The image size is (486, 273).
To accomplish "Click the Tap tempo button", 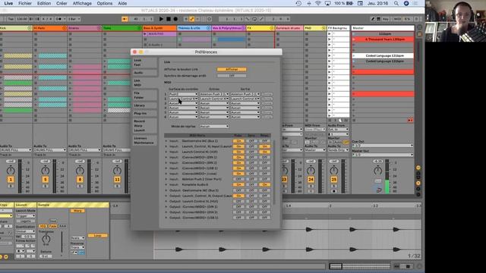I will pyautogui.click(x=11, y=19).
